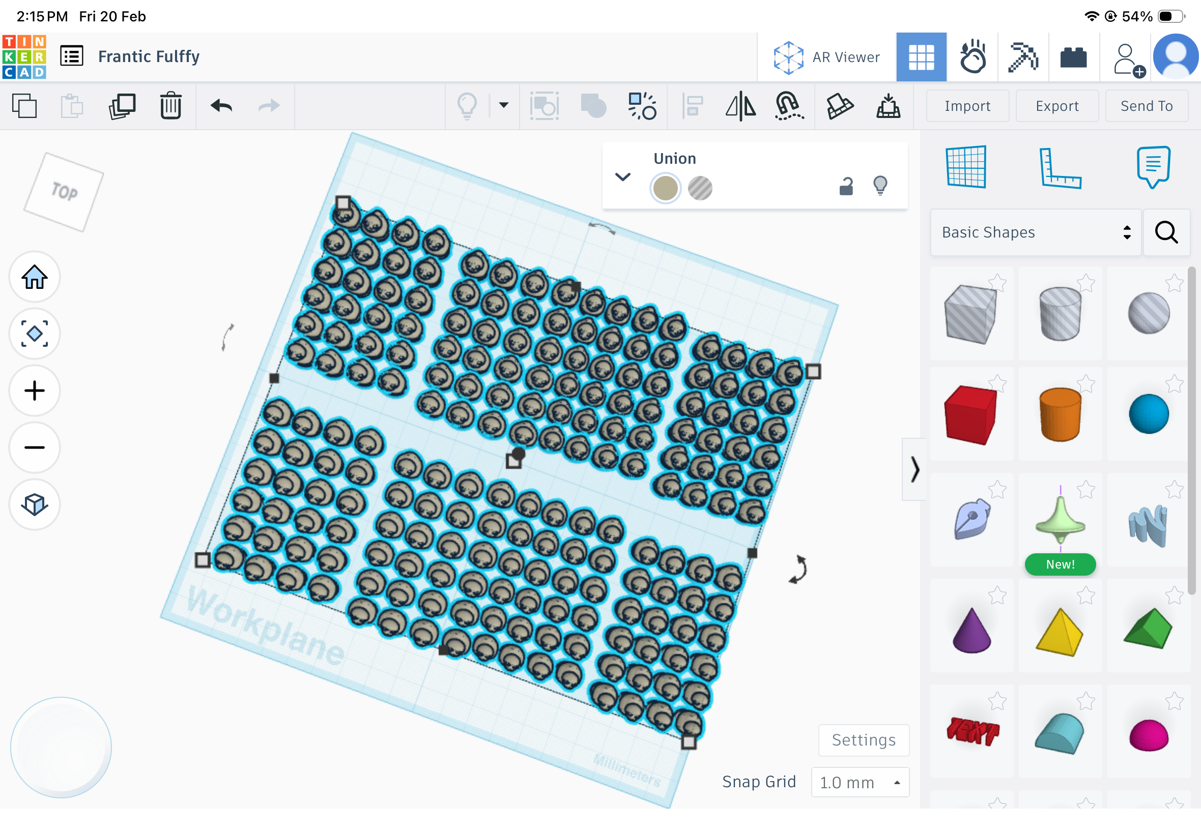This screenshot has height=834, width=1201.
Task: Drop selection to workplane icon
Action: (888, 106)
